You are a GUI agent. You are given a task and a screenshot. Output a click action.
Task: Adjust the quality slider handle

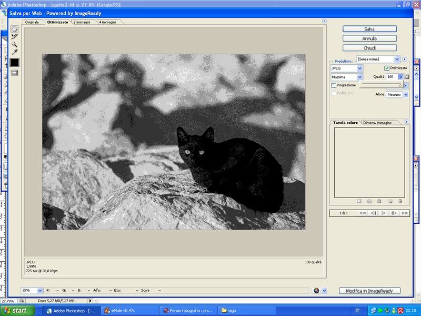[400, 85]
